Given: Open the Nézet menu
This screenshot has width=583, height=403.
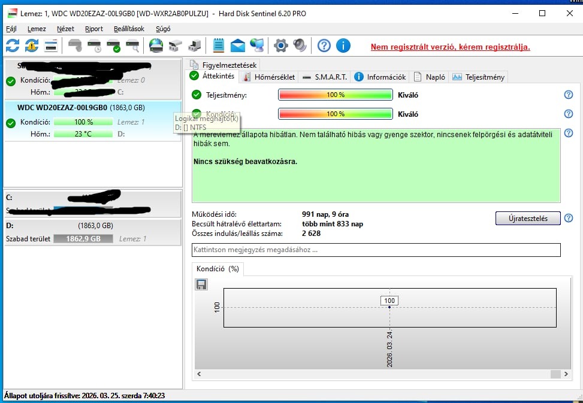Looking at the screenshot, I should point(65,29).
